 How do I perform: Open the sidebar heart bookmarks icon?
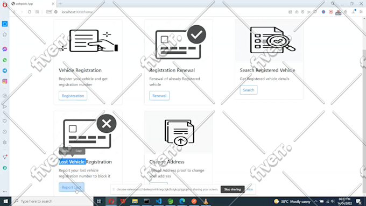5,121
